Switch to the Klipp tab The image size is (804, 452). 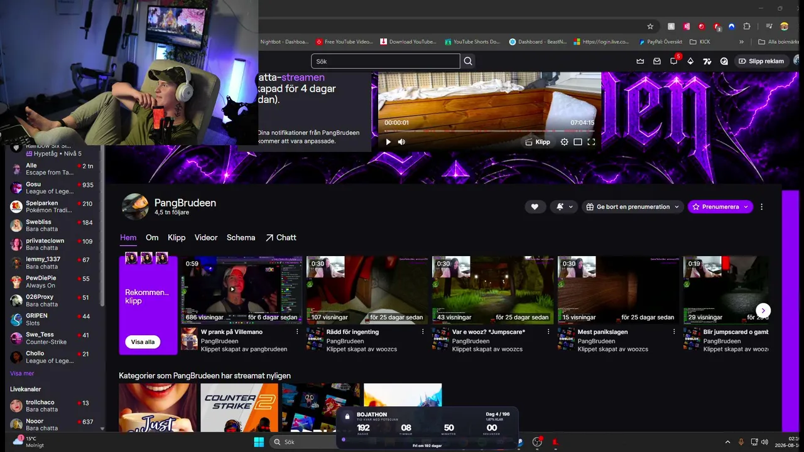[x=177, y=238]
